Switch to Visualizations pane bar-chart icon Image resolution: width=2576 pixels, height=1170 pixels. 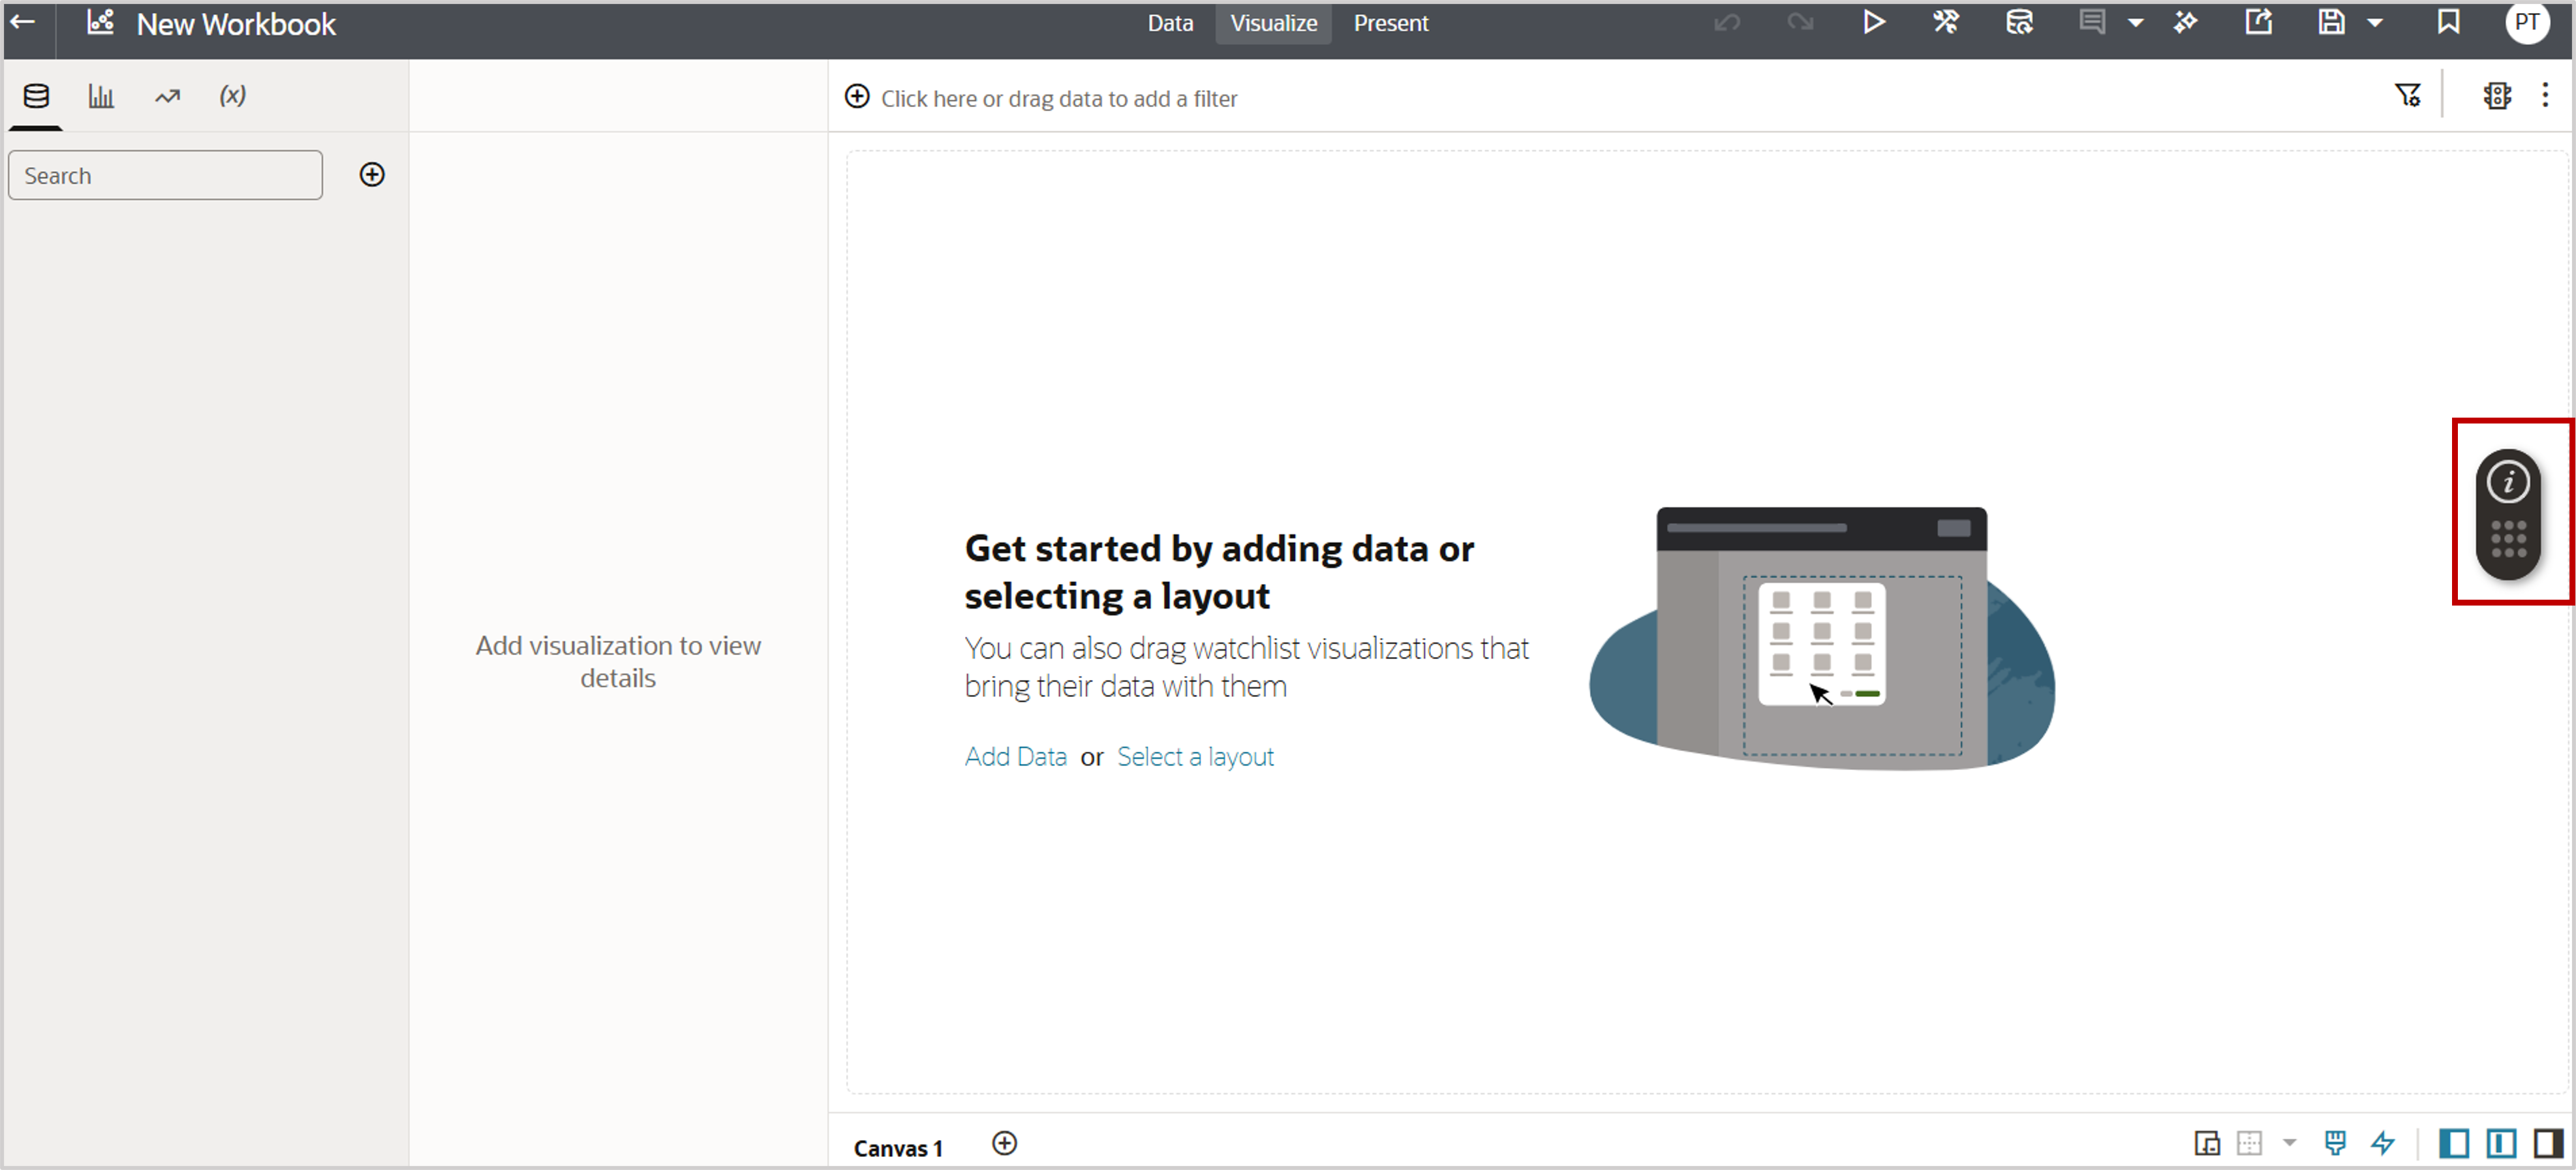point(101,96)
